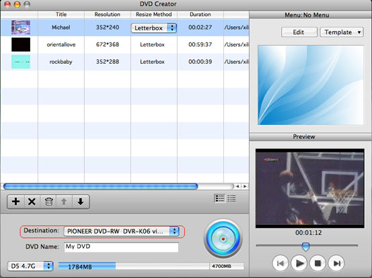
Task: Click the title text 'Michael'
Action: tap(61, 28)
